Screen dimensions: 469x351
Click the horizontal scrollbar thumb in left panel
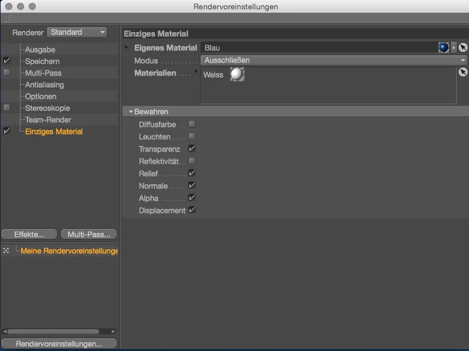(x=53, y=332)
